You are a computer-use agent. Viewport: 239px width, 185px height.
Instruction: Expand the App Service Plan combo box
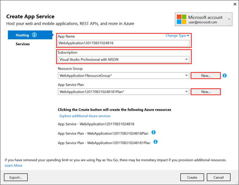[187, 92]
